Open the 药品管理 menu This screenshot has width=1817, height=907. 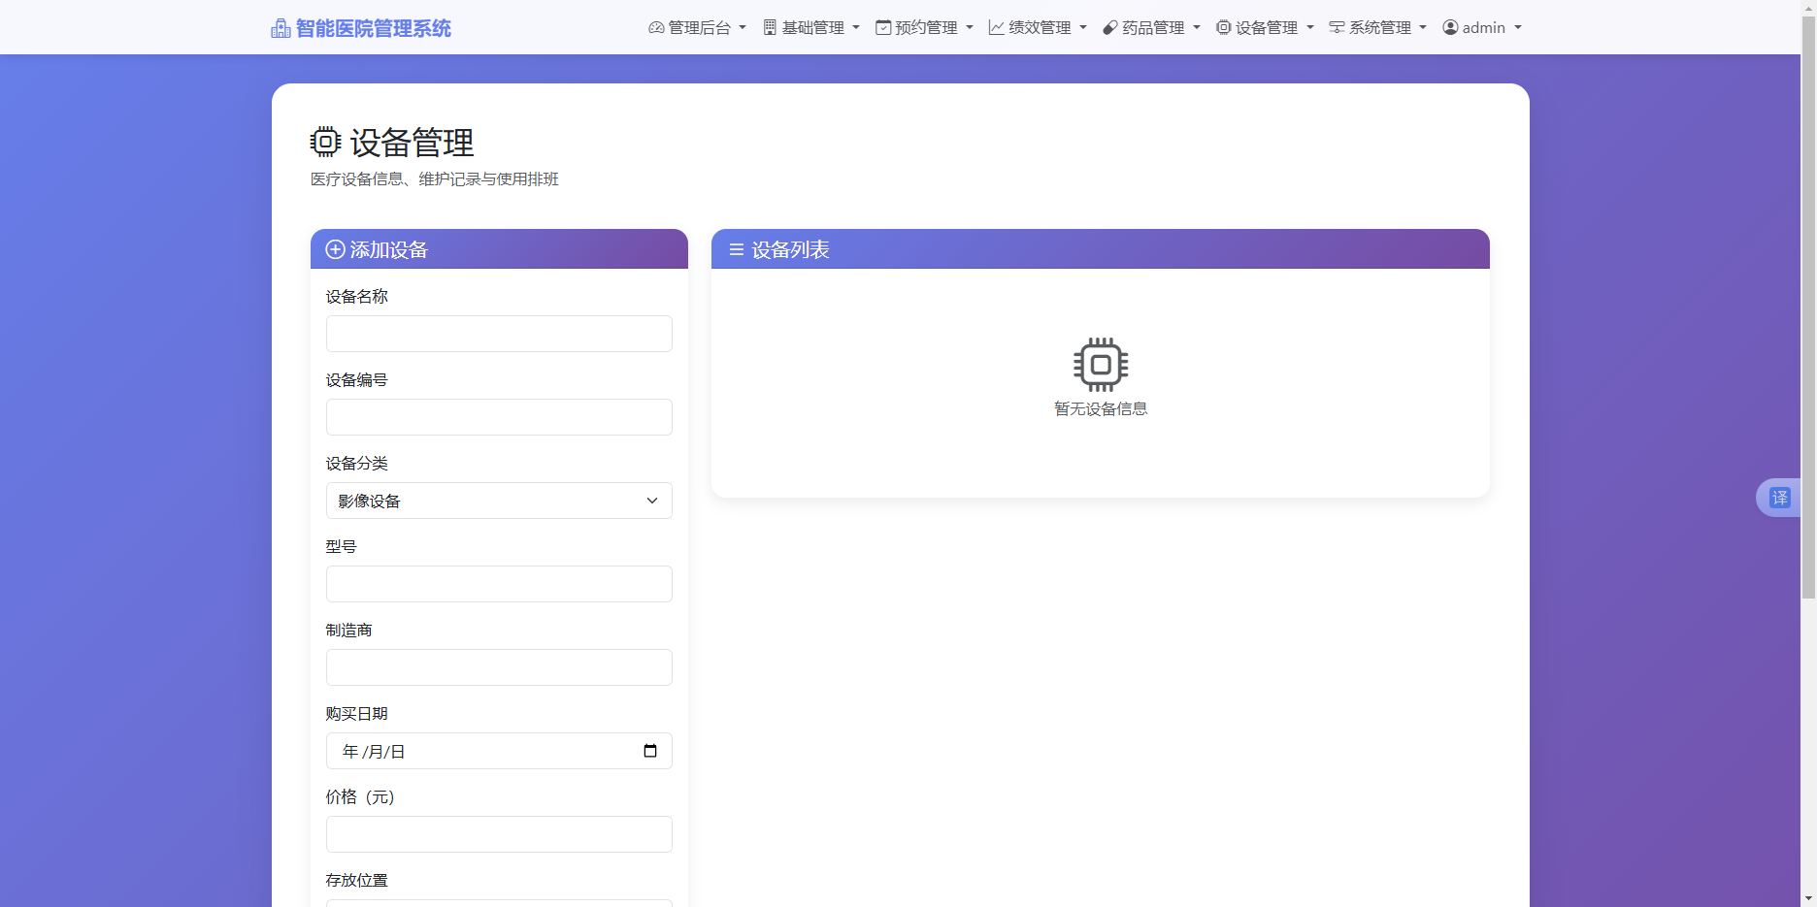(1151, 27)
